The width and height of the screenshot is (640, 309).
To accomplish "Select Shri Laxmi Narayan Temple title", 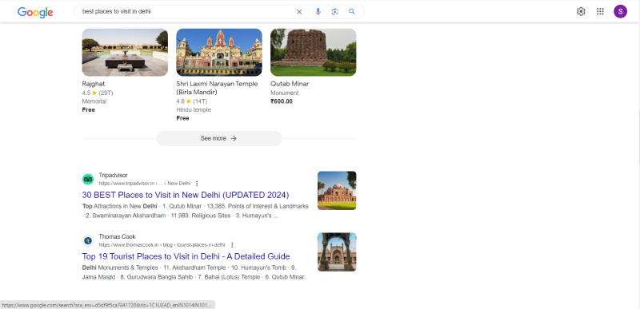I will tap(217, 88).
